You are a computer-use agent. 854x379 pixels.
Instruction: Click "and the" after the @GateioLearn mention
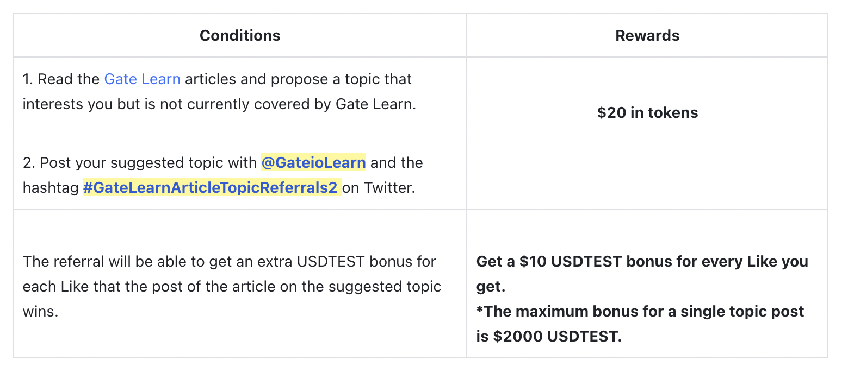click(x=397, y=163)
